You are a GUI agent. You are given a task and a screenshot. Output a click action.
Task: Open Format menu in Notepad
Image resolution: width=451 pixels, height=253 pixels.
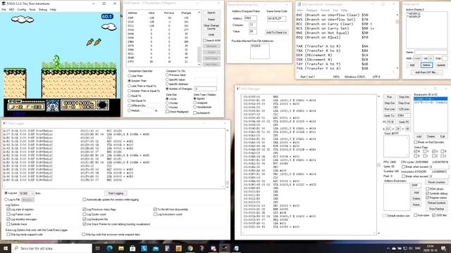(x=325, y=10)
